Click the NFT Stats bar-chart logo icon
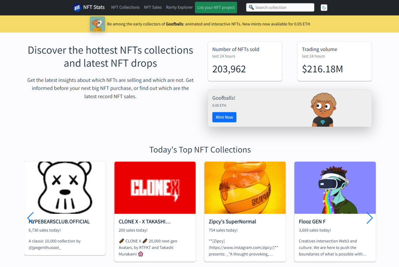Viewport: 399px width, 267px height. pyautogui.click(x=77, y=8)
